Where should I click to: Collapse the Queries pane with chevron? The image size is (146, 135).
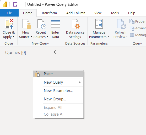point(55,52)
